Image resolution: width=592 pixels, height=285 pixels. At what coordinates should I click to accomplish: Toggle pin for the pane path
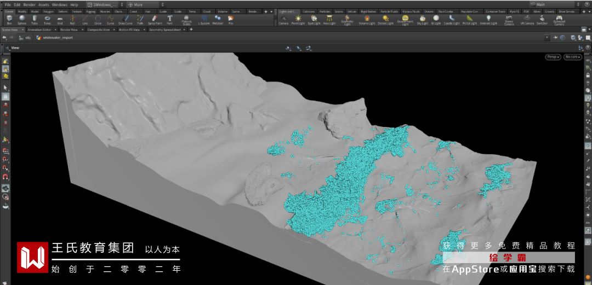(x=556, y=38)
